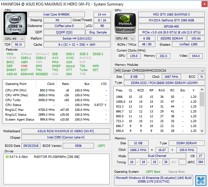Click green check icon beside SATA 6 Gb/s
The image size is (208, 187).
point(7,157)
